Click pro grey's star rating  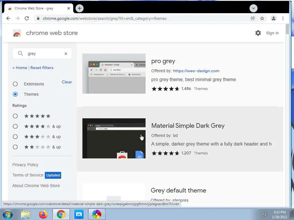[x=165, y=89]
